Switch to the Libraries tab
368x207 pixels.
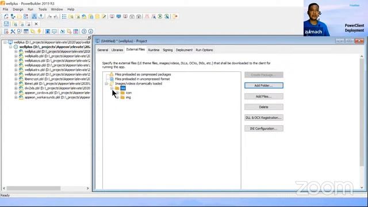(x=117, y=50)
